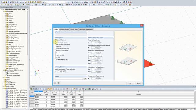Click stepper for torsional stiffness factor
The height and width of the screenshot is (110, 196).
tap(98, 53)
